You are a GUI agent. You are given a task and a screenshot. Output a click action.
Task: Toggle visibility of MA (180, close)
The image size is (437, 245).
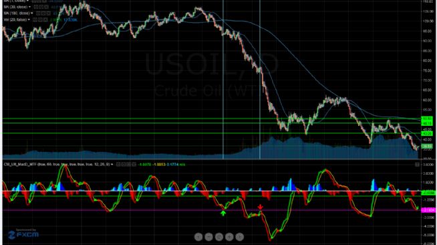[x=38, y=13]
